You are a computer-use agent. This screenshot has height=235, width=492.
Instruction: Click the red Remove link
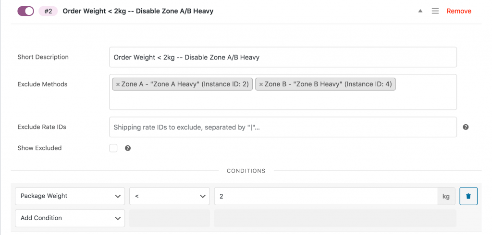[x=459, y=11]
